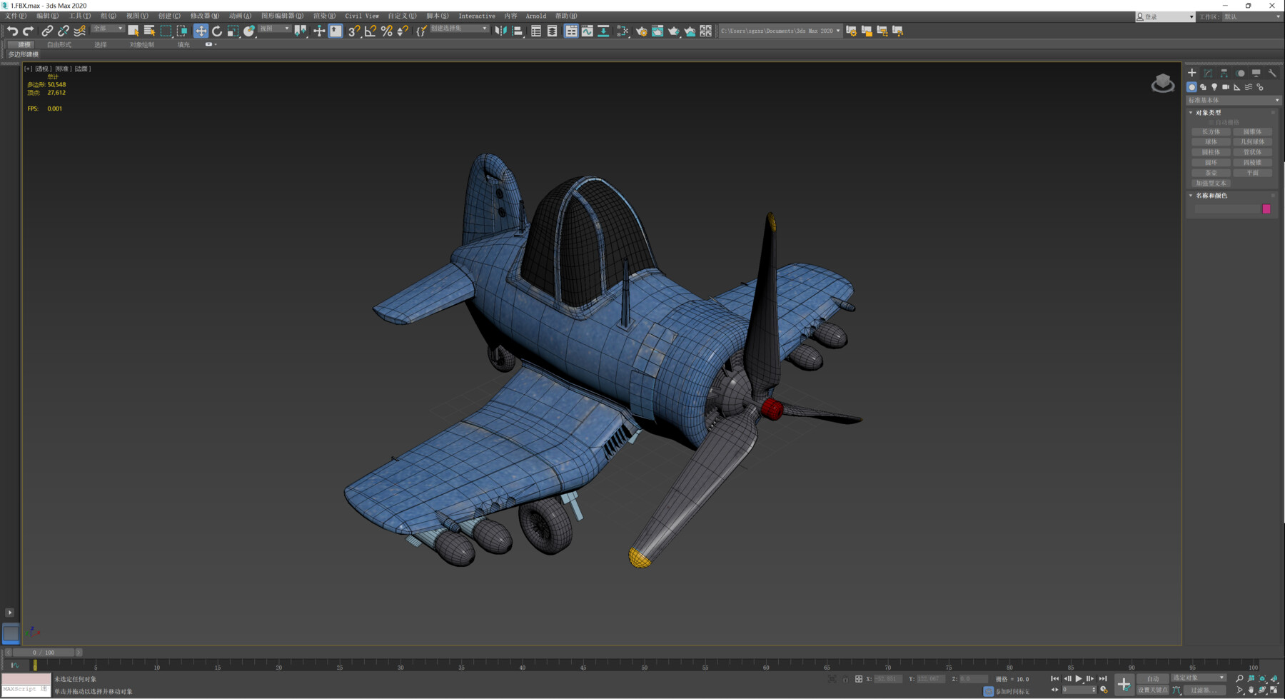
Task: Toggle the Auto Key button
Action: pos(1152,678)
